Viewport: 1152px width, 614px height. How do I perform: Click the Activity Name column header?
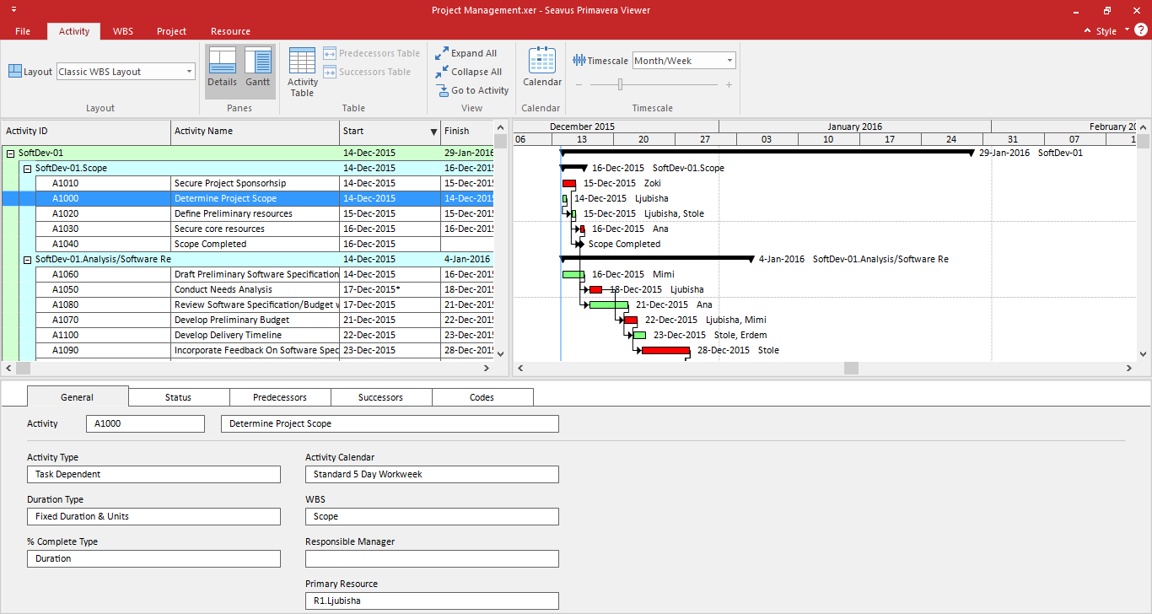[256, 132]
